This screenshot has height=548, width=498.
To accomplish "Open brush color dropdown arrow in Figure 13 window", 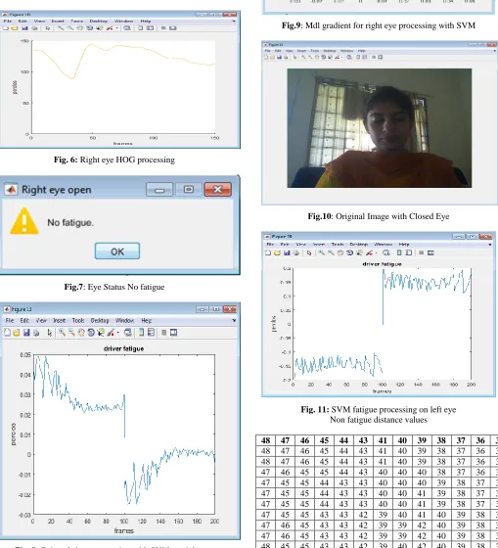I will [117, 333].
